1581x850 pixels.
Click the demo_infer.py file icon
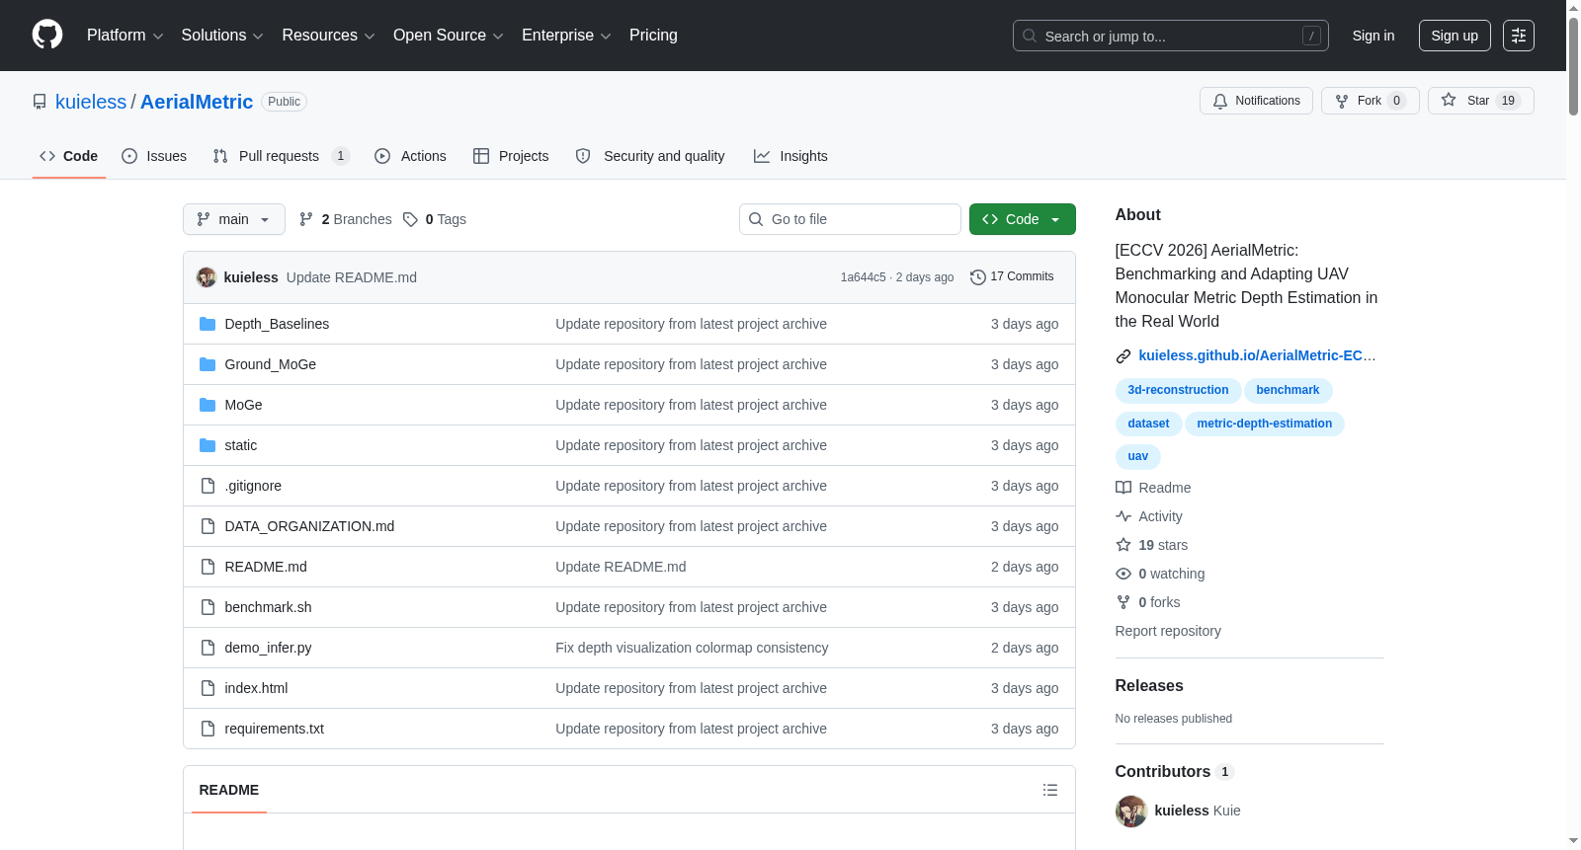tap(208, 648)
